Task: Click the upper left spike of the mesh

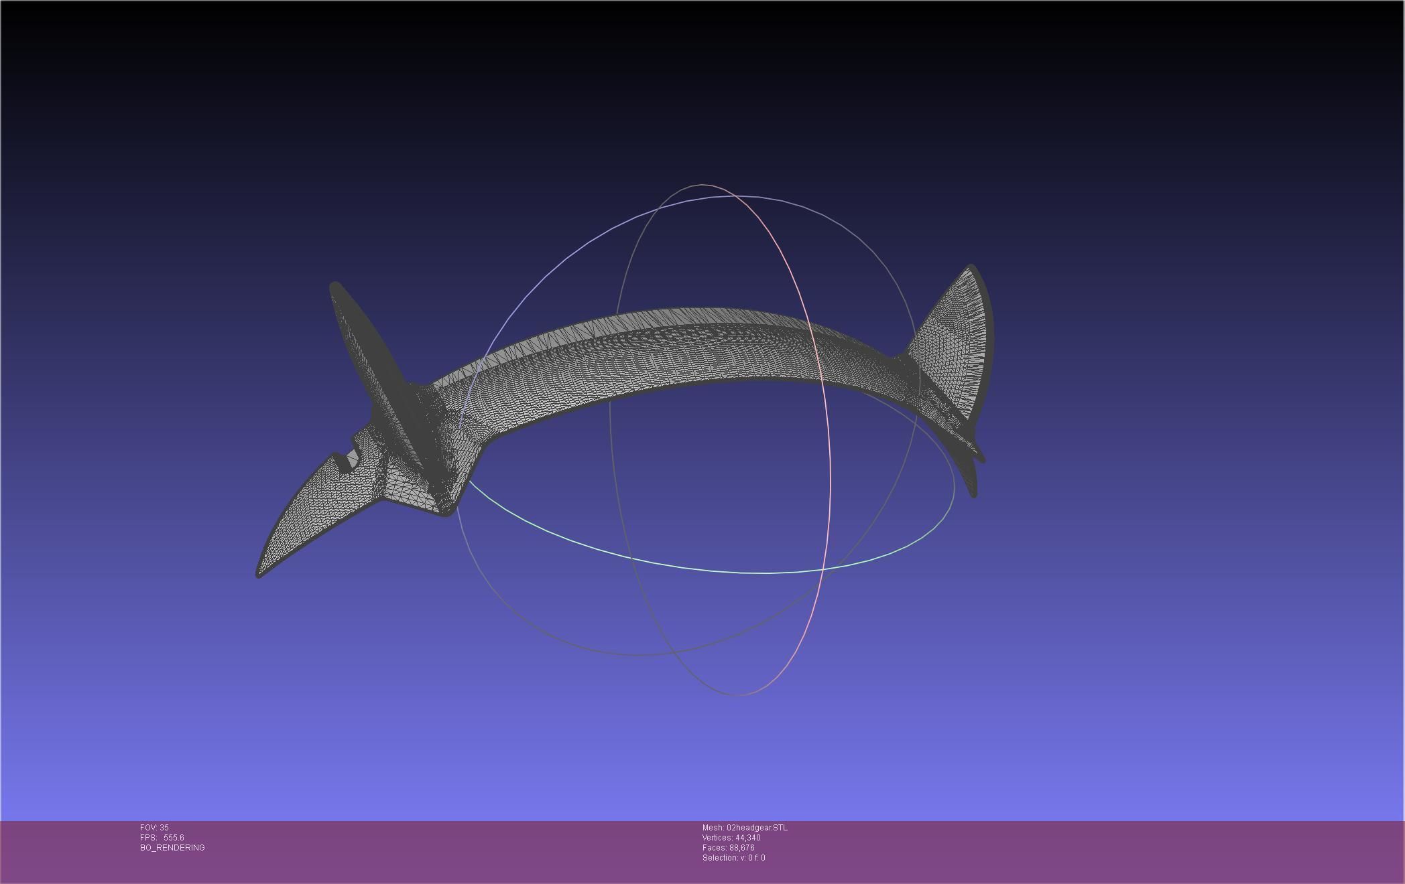Action: [359, 328]
